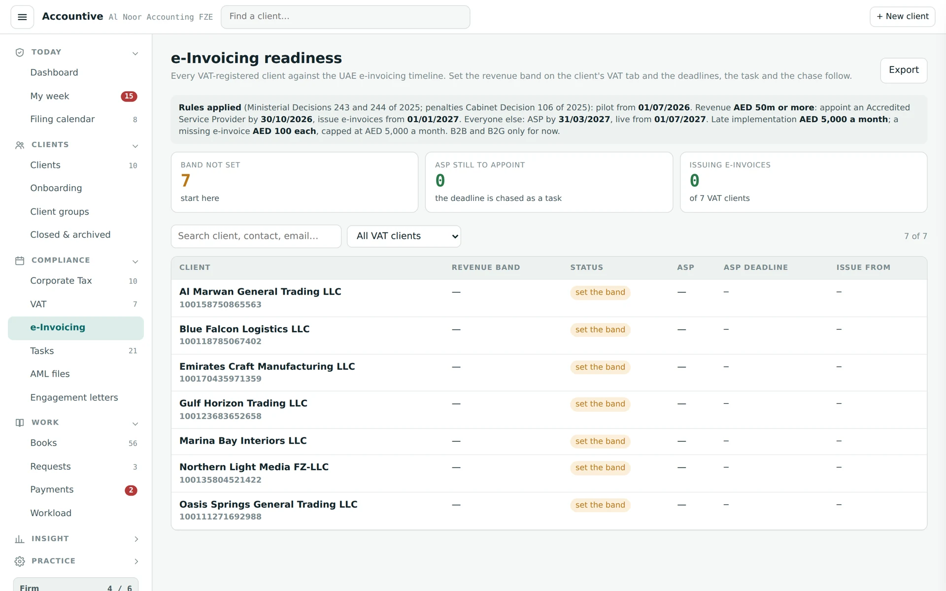This screenshot has width=946, height=591.
Task: Open Books page
Action: (x=76, y=443)
